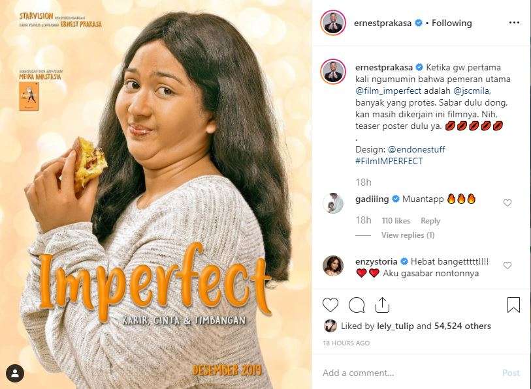Reply to gadiiing's comment
This screenshot has width=531, height=389.
tap(430, 221)
